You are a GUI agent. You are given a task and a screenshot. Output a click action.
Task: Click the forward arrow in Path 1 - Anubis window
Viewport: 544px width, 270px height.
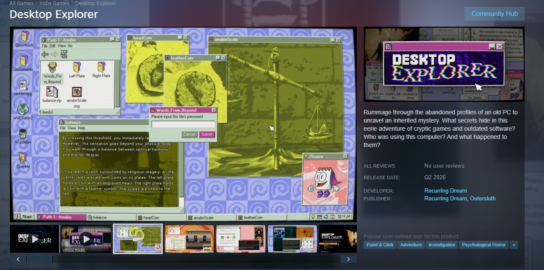54,54
